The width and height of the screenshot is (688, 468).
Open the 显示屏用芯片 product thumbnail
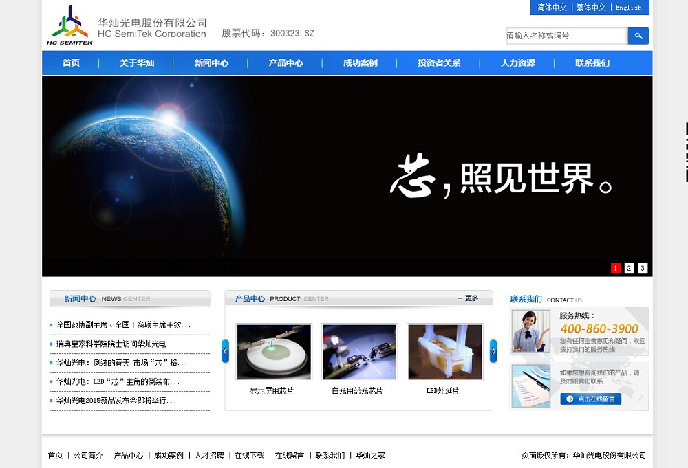coord(274,353)
